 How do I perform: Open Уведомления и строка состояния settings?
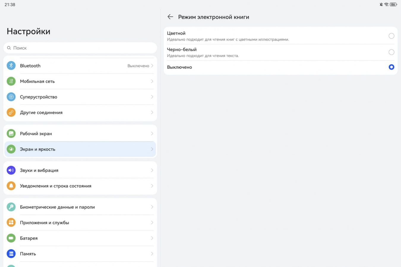pos(80,186)
